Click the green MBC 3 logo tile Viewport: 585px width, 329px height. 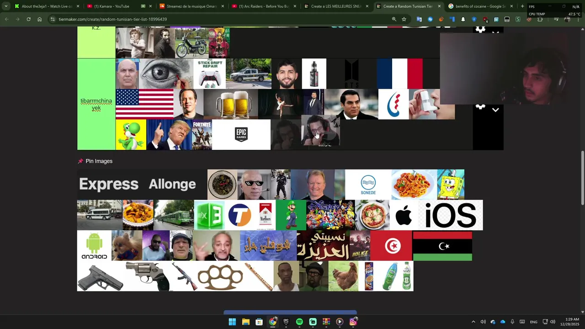[x=209, y=215]
